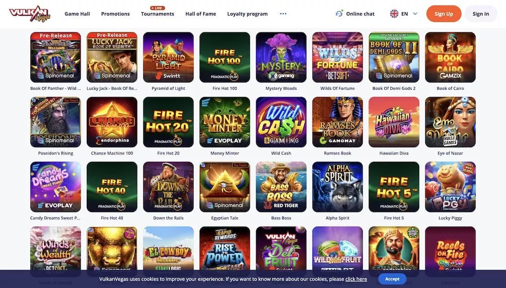Open the three-dots more menu
This screenshot has height=288, width=506.
pos(283,14)
